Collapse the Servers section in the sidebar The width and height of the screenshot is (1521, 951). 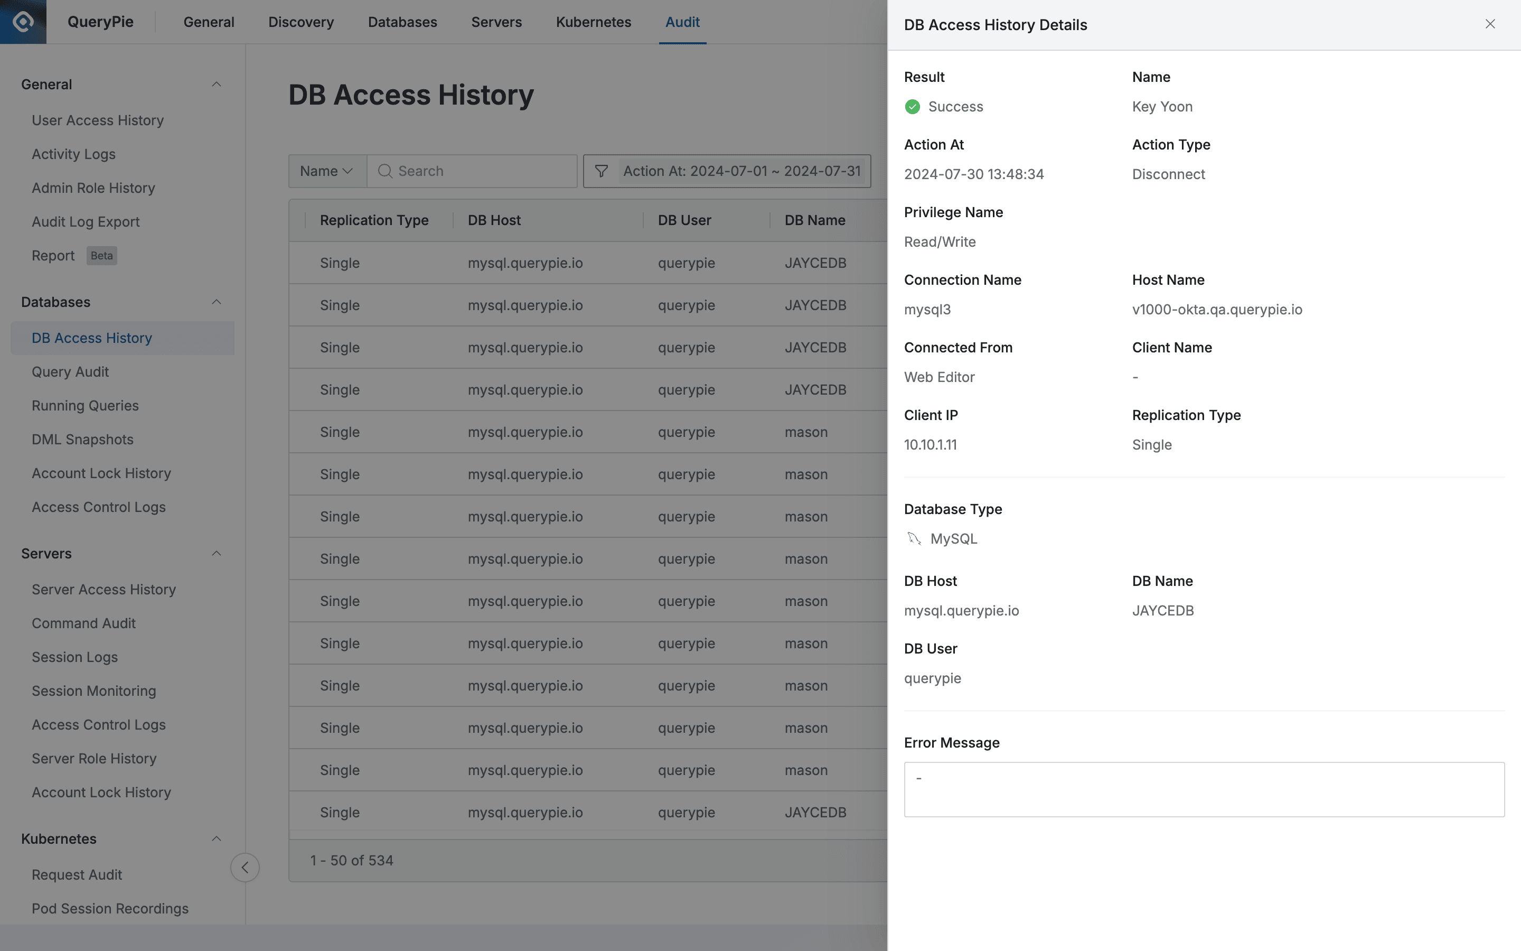[x=216, y=553]
